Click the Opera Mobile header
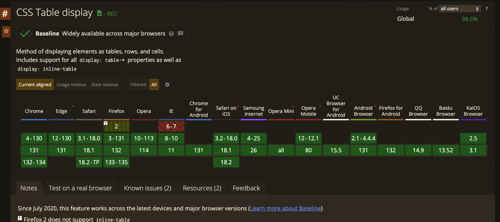Image resolution: width=500 pixels, height=222 pixels. [x=309, y=111]
